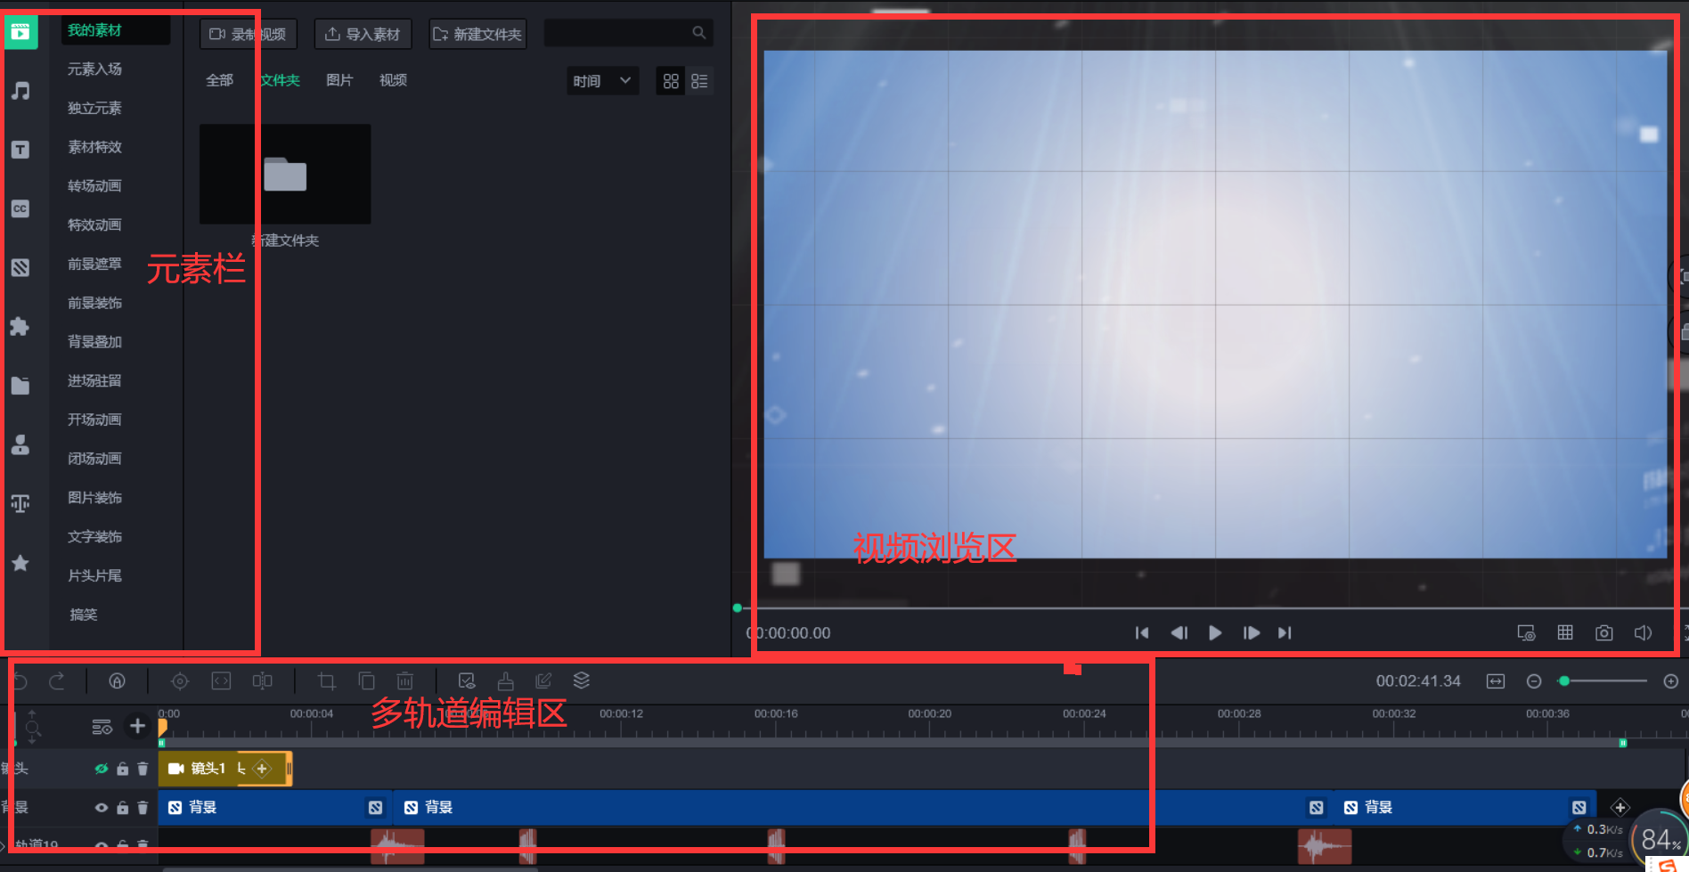Toggle visibility of the 镜头 track
1689x872 pixels.
[x=102, y=769]
